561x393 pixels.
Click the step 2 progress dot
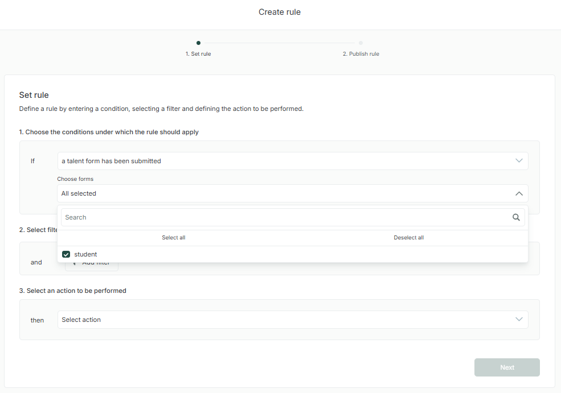(361, 43)
